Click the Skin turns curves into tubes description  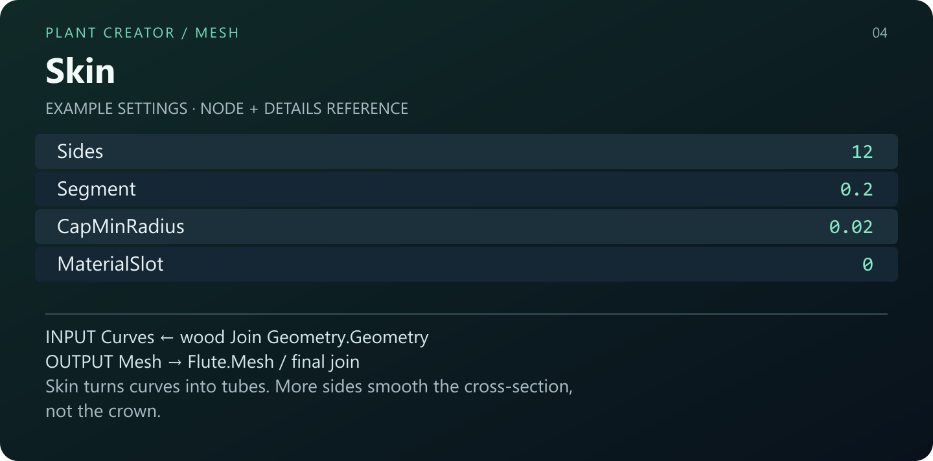(309, 387)
